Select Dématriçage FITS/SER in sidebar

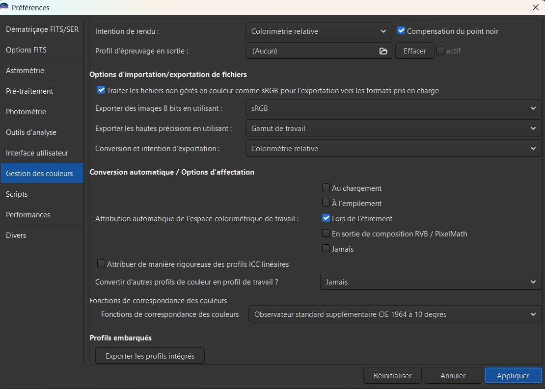point(42,29)
